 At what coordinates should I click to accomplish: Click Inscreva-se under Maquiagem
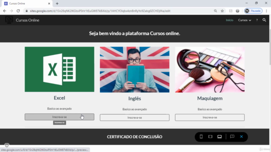[210, 117]
